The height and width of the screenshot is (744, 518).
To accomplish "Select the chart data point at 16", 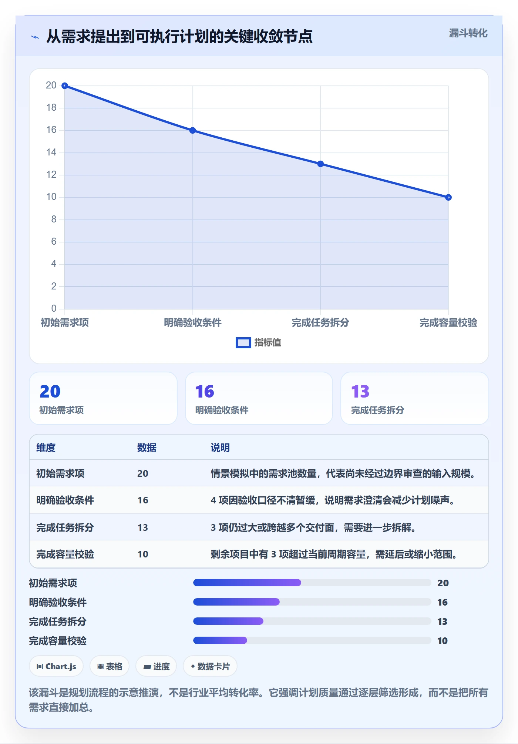I will (x=193, y=130).
